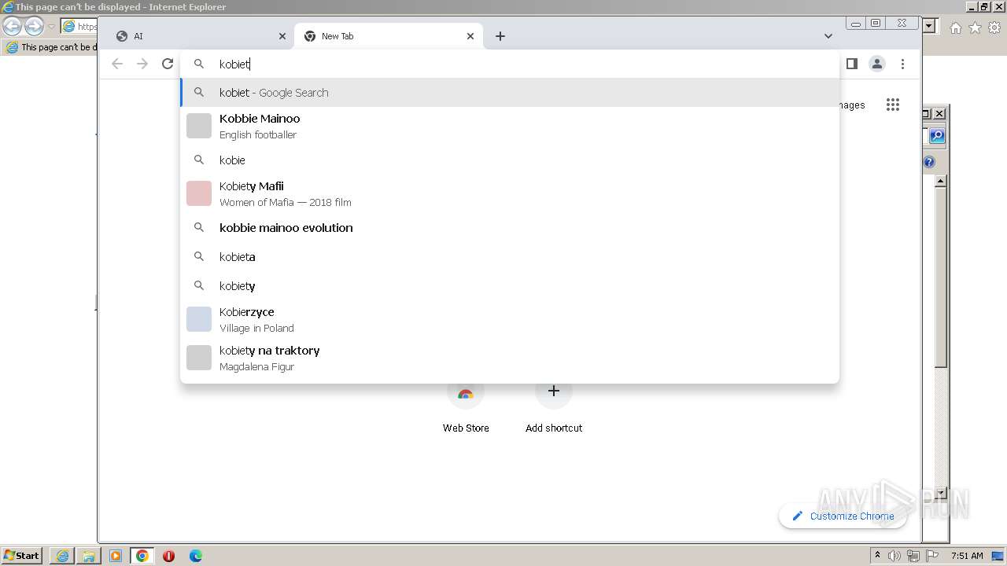Open Kobiety Mafii thumbnail image
The height and width of the screenshot is (566, 1007).
coord(199,193)
